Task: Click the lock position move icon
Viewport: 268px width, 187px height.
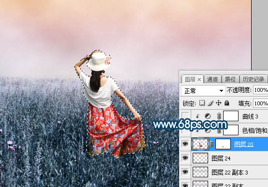Action: (219, 103)
